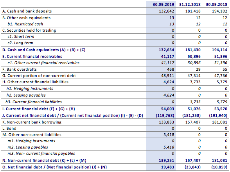Click the 30.09.2019 column header

click(x=163, y=4)
